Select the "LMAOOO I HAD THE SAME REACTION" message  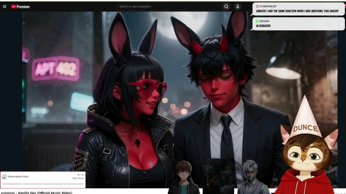(x=297, y=11)
